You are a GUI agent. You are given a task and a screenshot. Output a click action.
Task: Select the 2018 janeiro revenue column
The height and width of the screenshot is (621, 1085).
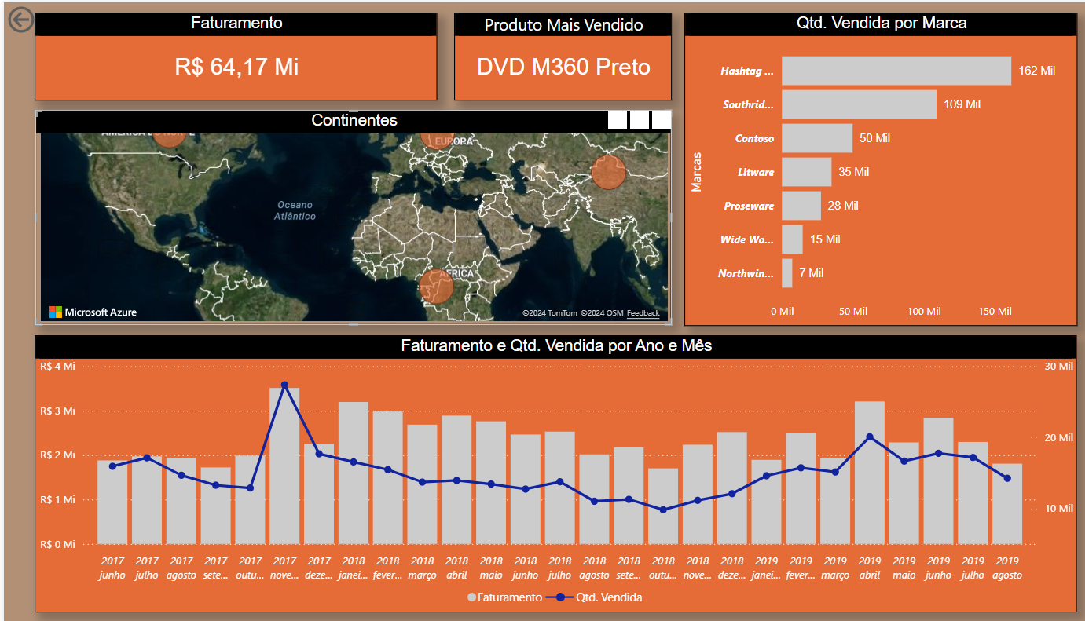click(x=354, y=473)
